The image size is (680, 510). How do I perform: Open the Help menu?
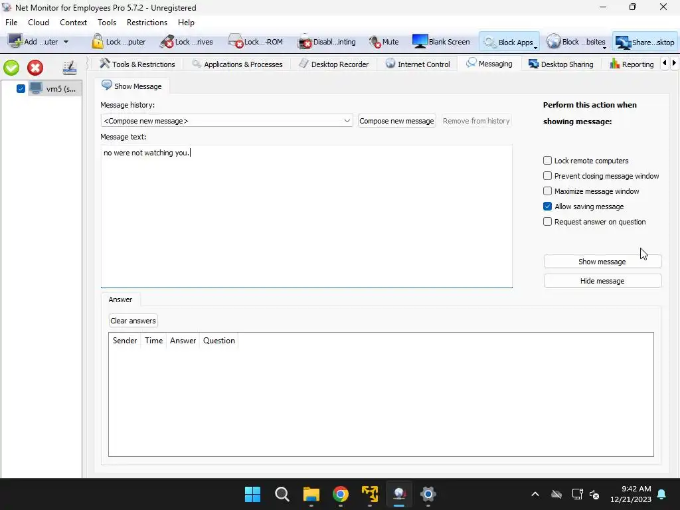pos(186,22)
